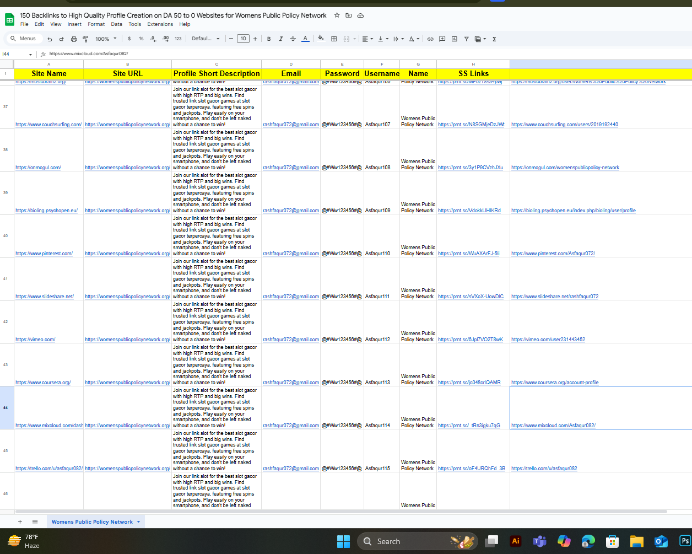Switch to the Womens Public Policy Network sheet tab
Screen dimensions: 692x554
tap(91, 521)
